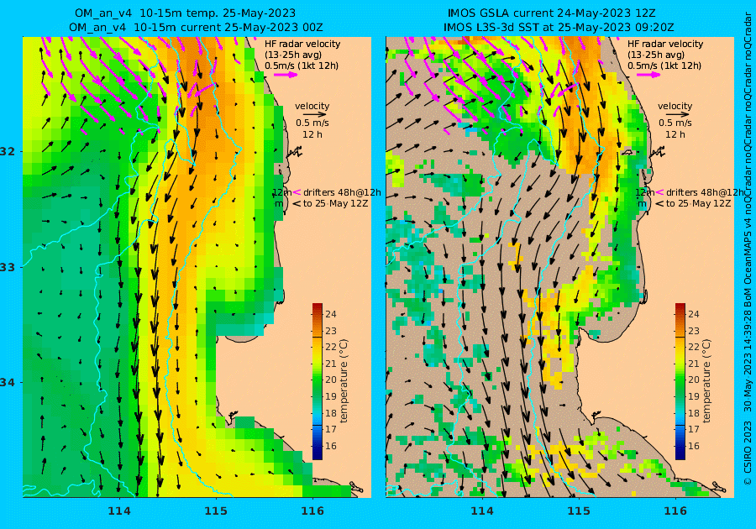Click 'to 25 May 12Z' text in right map

click(699, 203)
